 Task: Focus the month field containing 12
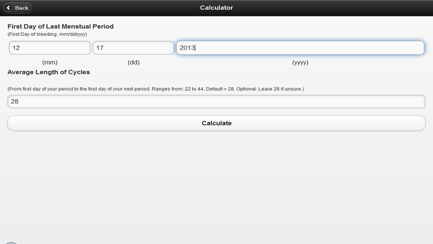[49, 48]
